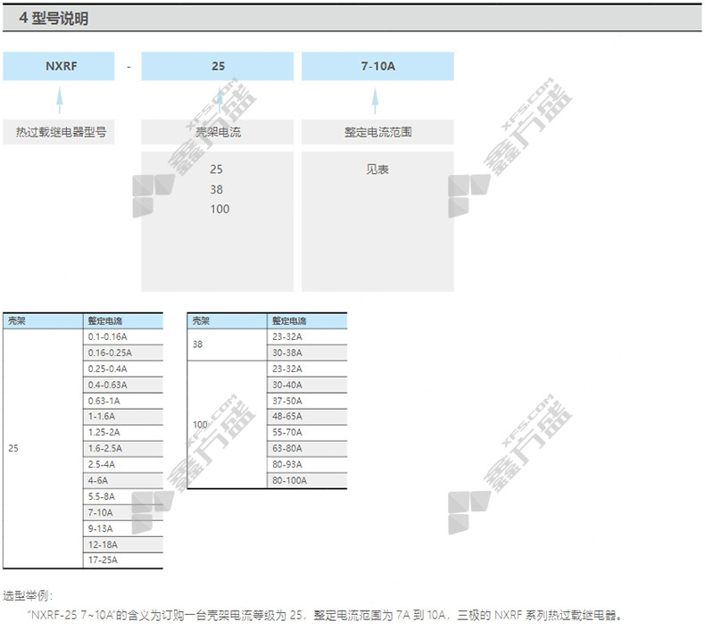
Task: Select the blue NXRF model box
Action: [59, 66]
